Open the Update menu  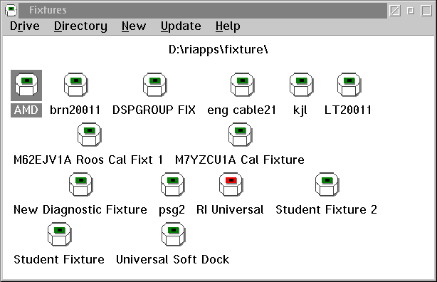[x=181, y=26]
